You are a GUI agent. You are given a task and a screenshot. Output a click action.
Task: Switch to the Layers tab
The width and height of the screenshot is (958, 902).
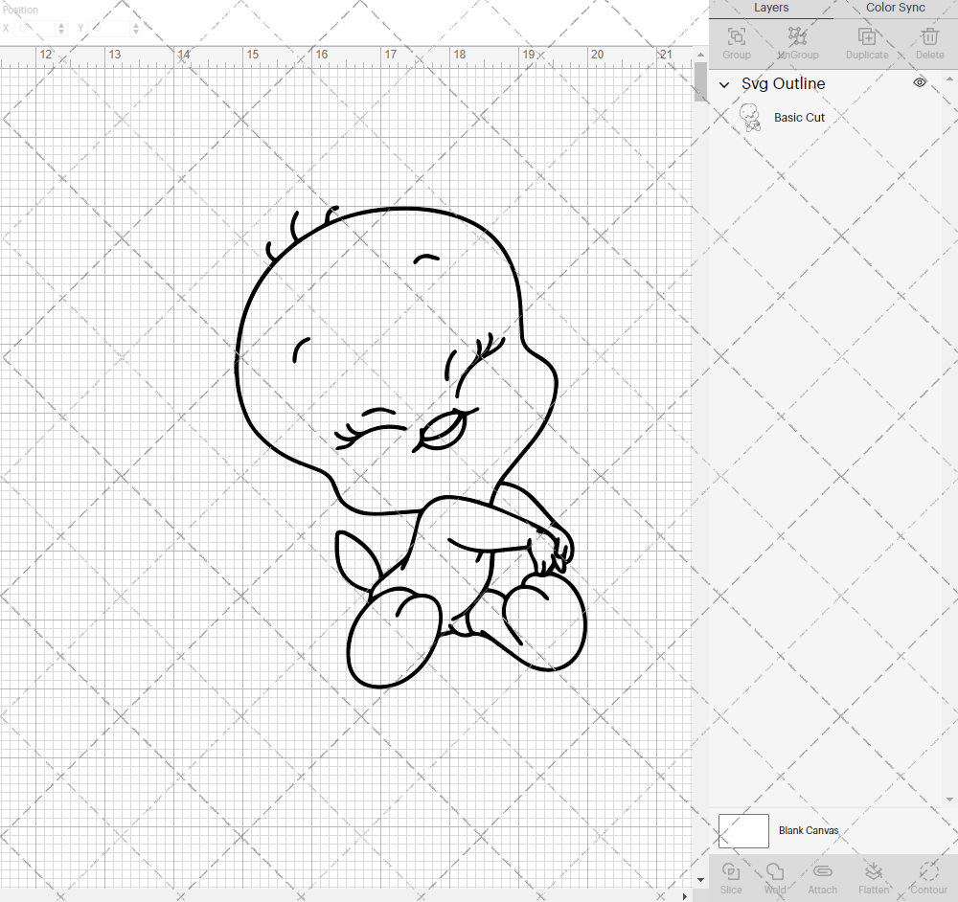tap(771, 8)
